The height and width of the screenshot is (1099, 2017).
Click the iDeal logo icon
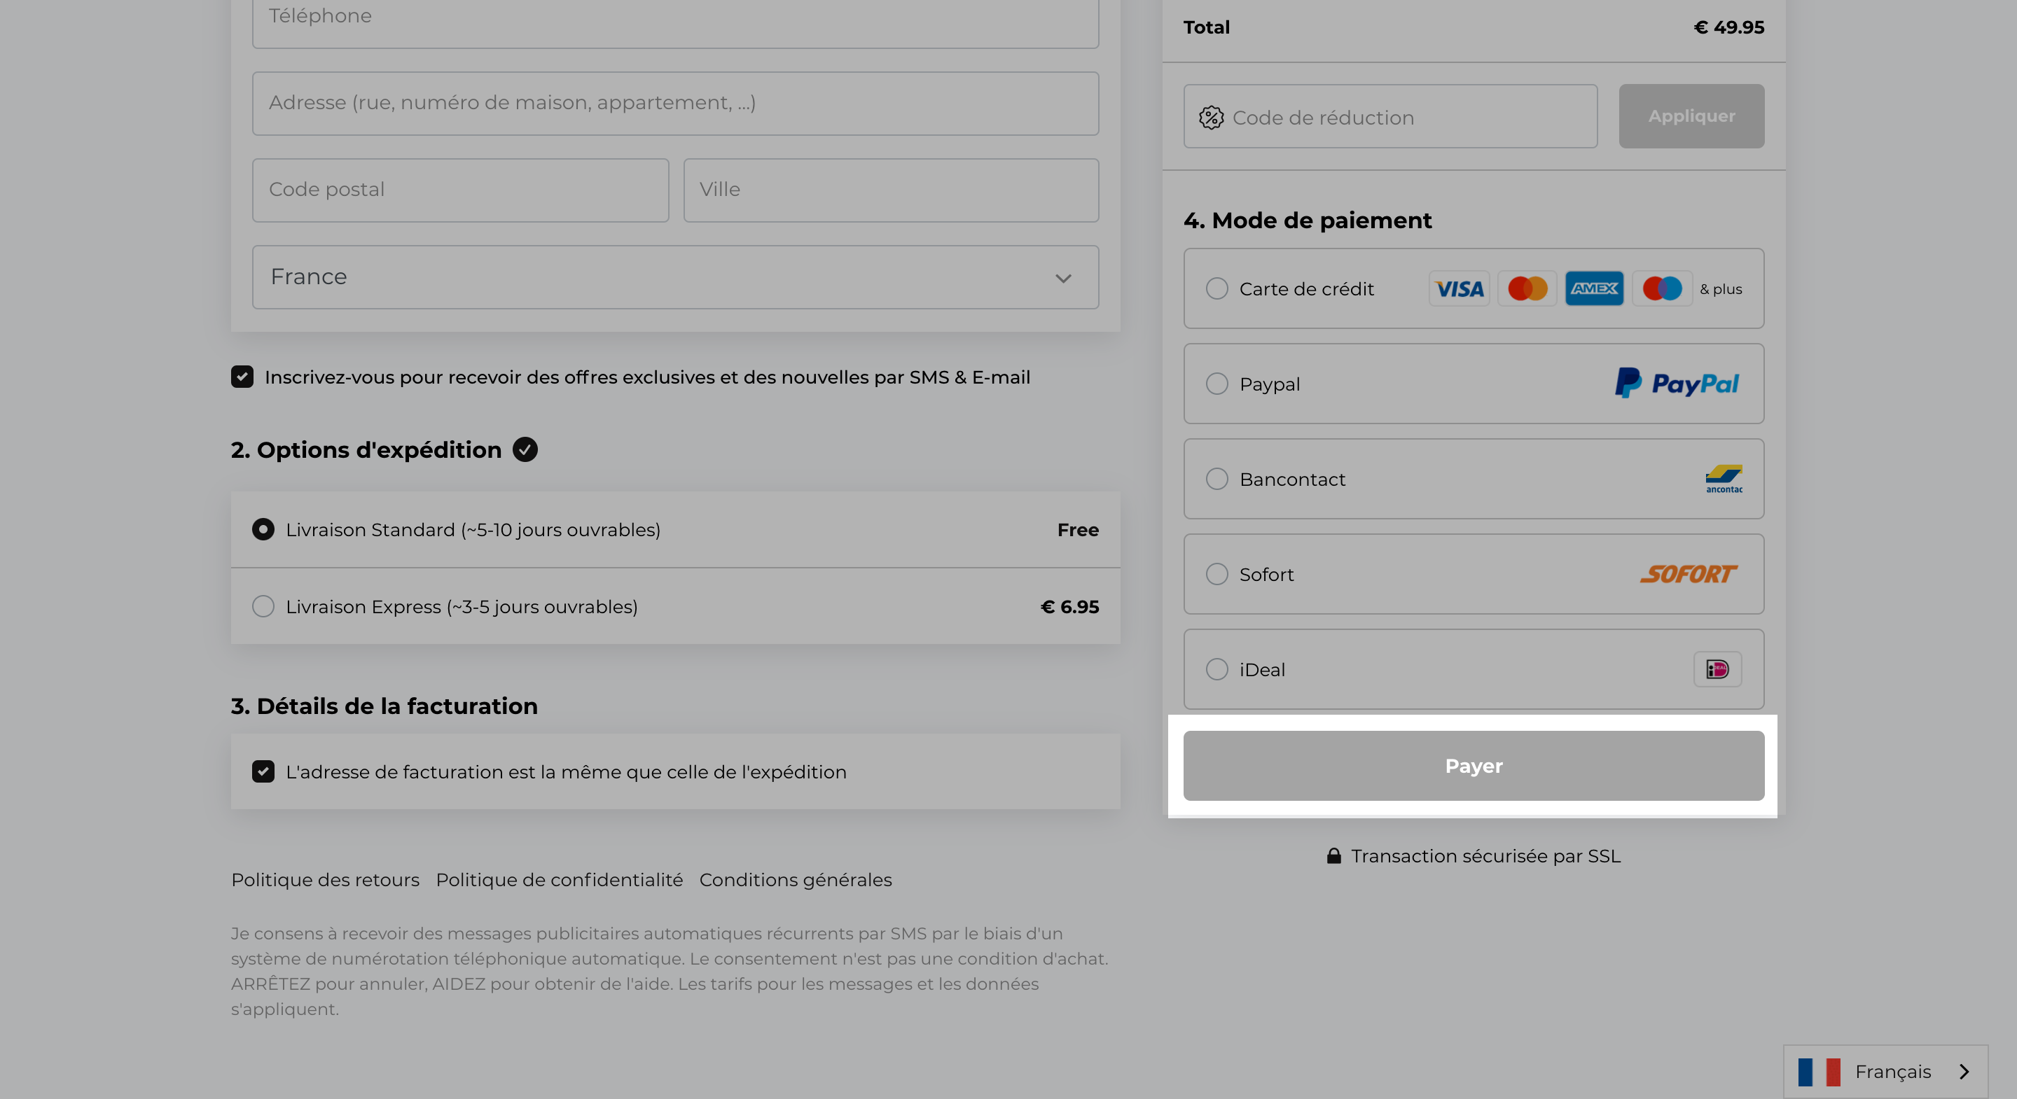tap(1717, 669)
